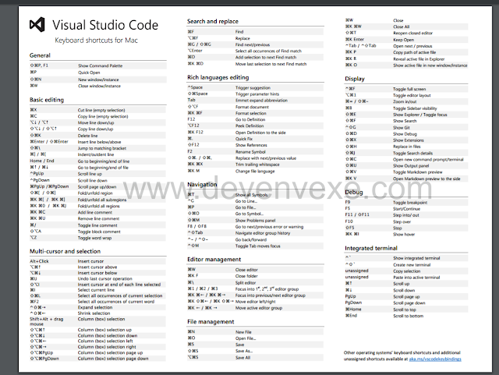Image resolution: width=499 pixels, height=375 pixels.
Task: Select the 'Create new terminal' row text
Action: [412, 265]
